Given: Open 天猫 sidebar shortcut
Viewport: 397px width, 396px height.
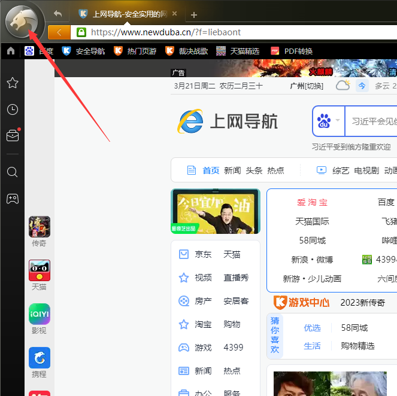Looking at the screenshot, I should pyautogui.click(x=40, y=275).
